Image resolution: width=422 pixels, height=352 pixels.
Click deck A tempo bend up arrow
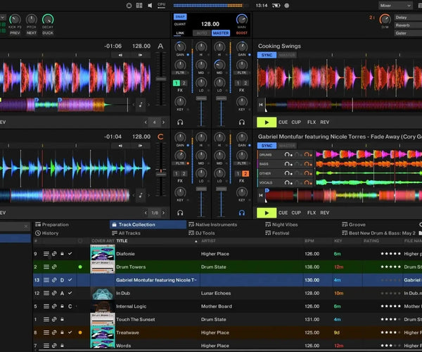(140, 55)
